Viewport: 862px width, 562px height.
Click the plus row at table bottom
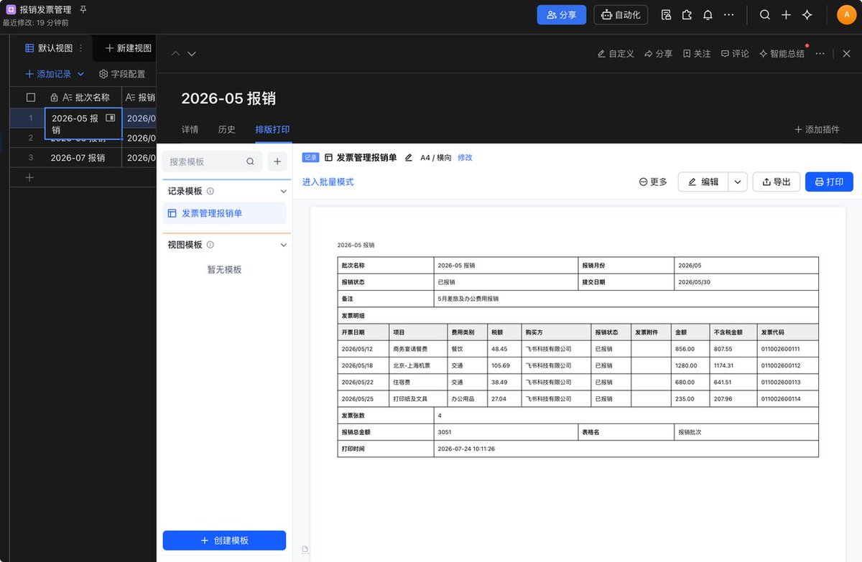(x=29, y=177)
